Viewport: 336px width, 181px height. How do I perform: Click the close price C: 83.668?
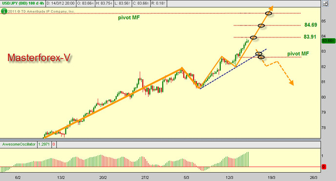[x=141, y=3]
